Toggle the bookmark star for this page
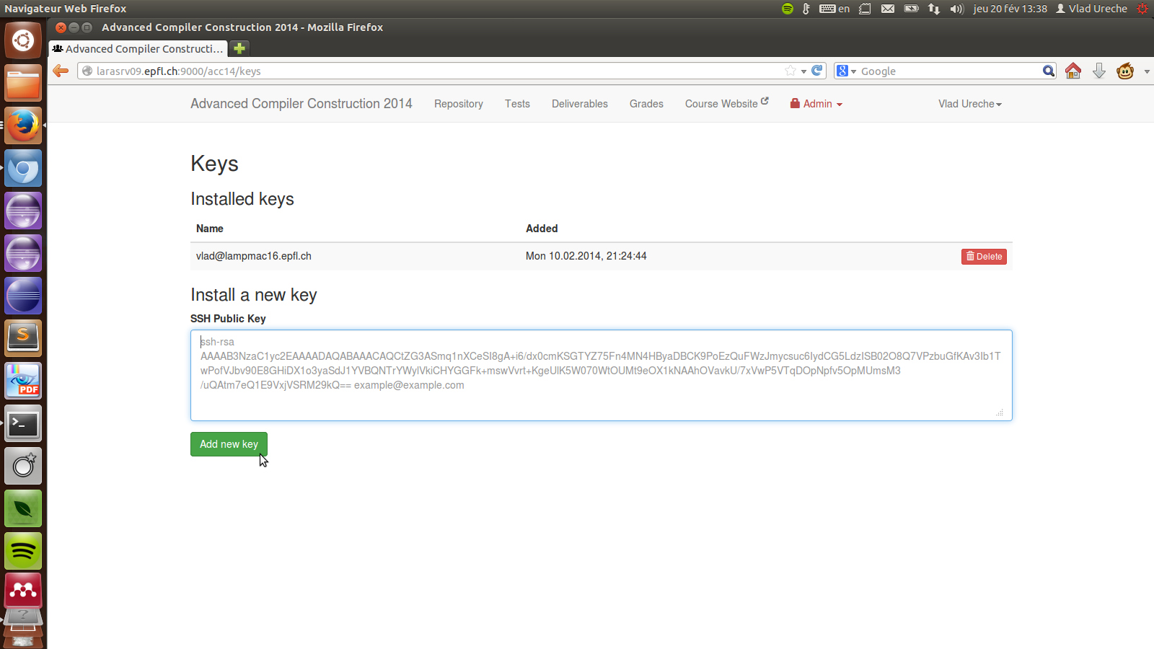The image size is (1154, 649). click(x=790, y=71)
